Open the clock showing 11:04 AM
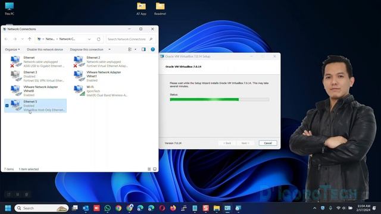This screenshot has height=214, width=381. pos(364,208)
